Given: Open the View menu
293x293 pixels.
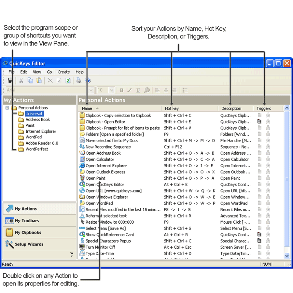Looking at the screenshot, I should pos(37,72).
